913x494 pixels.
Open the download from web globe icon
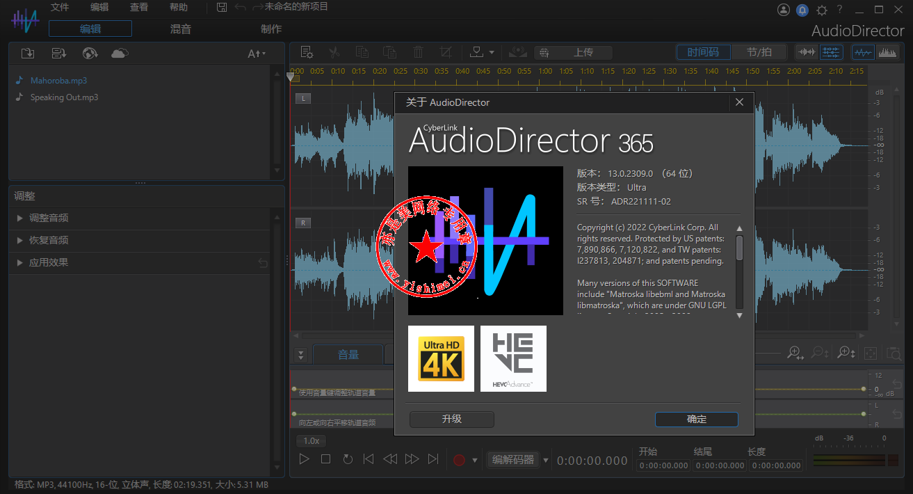[90, 54]
